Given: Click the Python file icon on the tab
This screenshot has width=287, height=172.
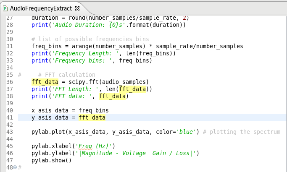Looking at the screenshot, I should pyautogui.click(x=5, y=8).
